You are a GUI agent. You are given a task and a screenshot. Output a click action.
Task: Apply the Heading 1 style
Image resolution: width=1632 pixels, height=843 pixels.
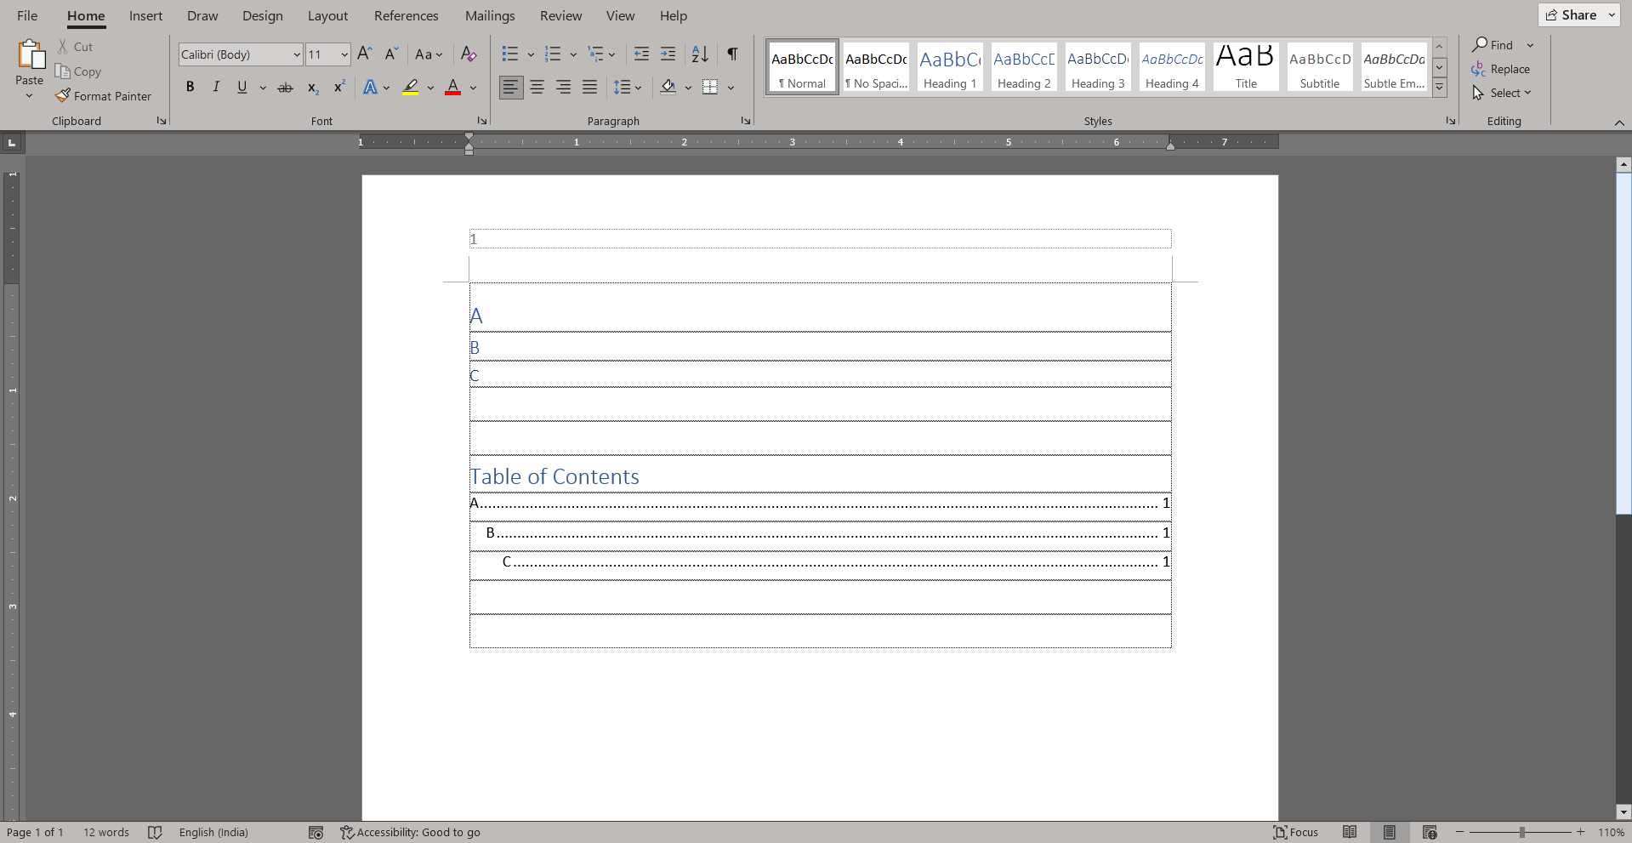950,67
